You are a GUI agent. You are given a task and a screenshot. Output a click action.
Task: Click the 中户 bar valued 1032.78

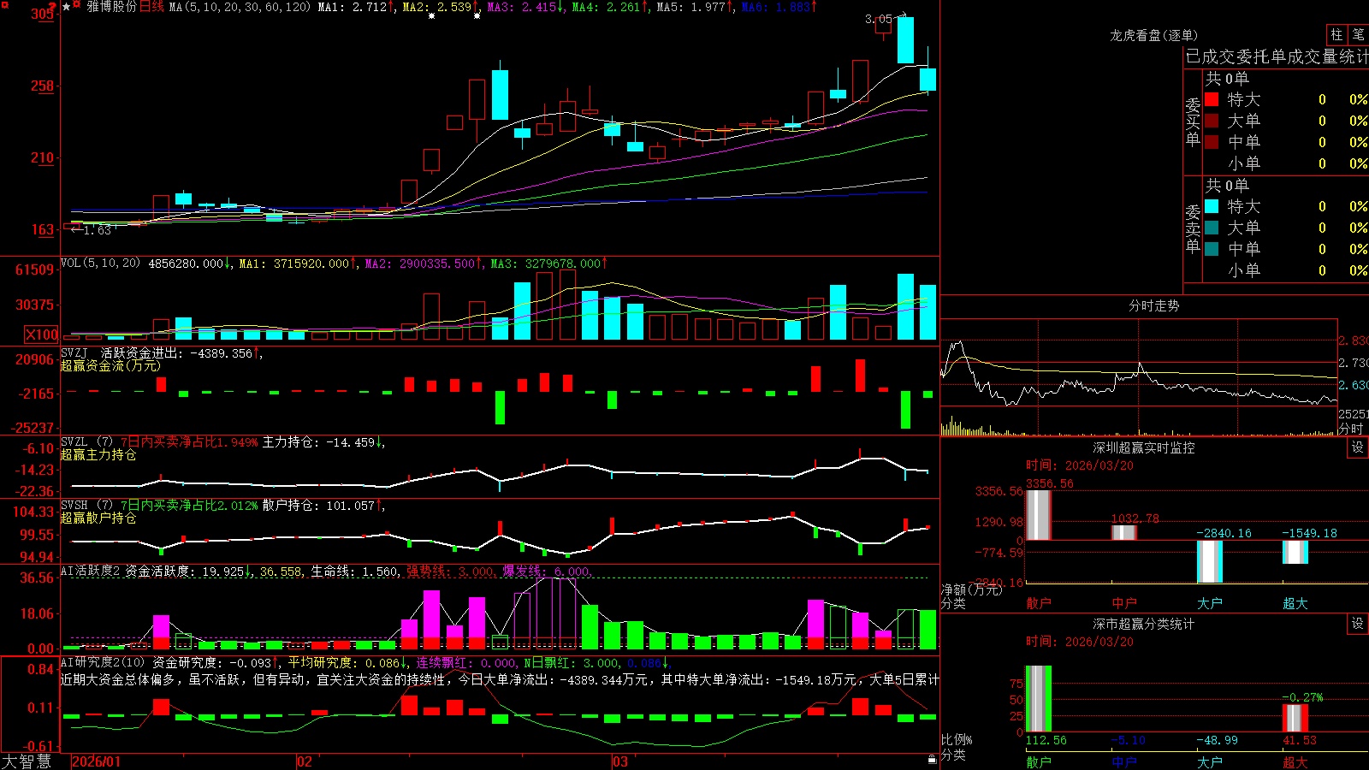coord(1124,532)
